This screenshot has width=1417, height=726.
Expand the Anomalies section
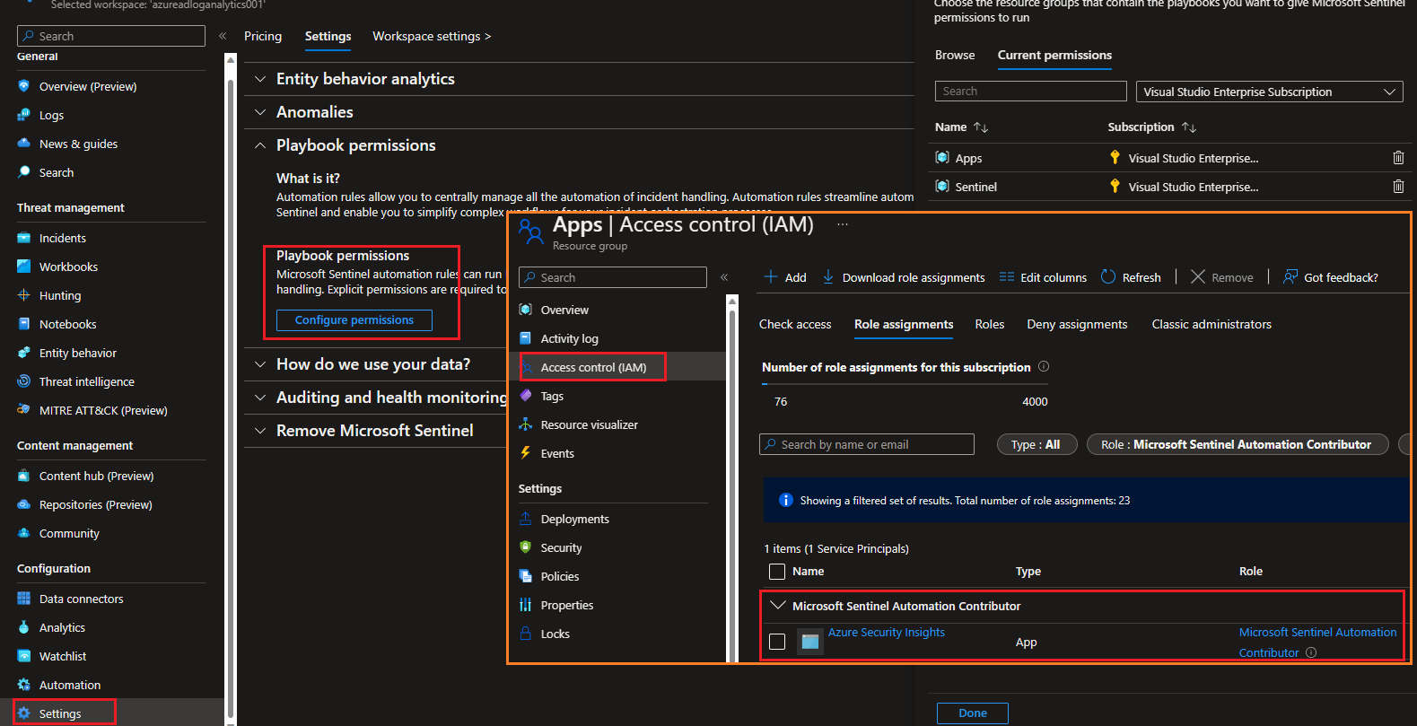point(260,112)
